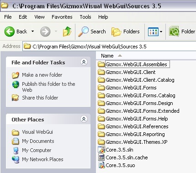Click the Gizmox.WebGUI.Themes.XP folder icon
This screenshot has height=173, width=196.
click(101, 142)
